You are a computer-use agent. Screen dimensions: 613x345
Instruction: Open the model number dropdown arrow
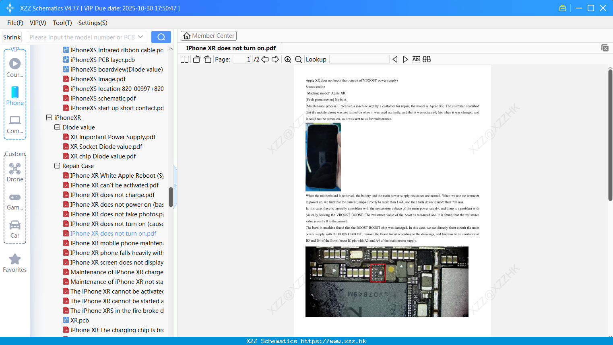pyautogui.click(x=140, y=37)
